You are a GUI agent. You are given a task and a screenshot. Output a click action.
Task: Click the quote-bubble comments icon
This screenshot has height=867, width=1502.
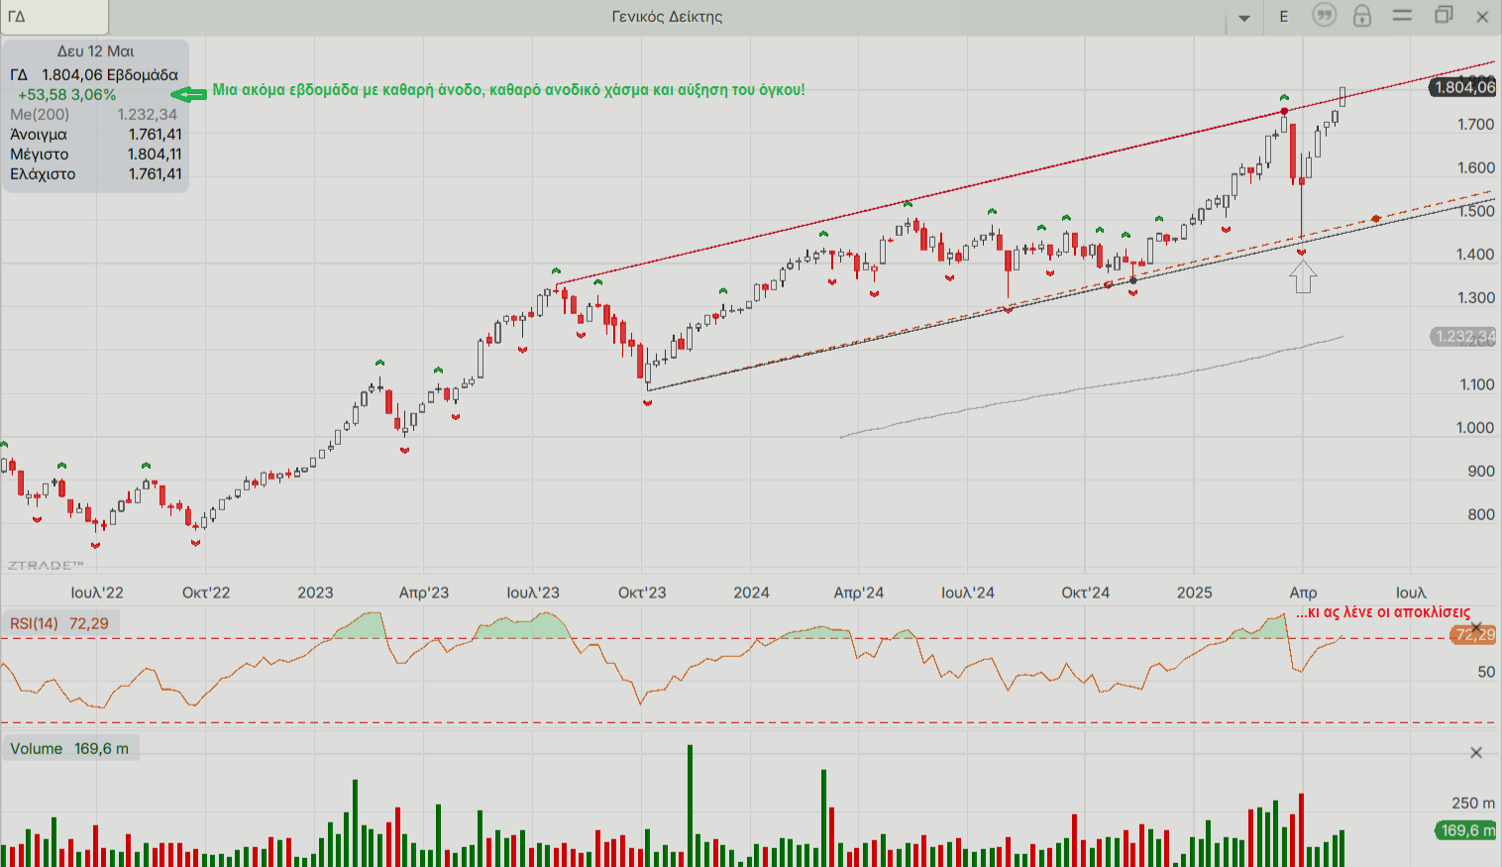point(1324,16)
